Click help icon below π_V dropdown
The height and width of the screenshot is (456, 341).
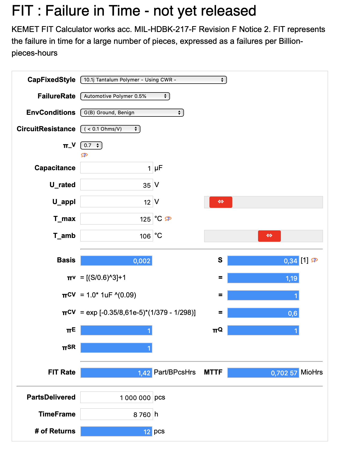pyautogui.click(x=84, y=155)
